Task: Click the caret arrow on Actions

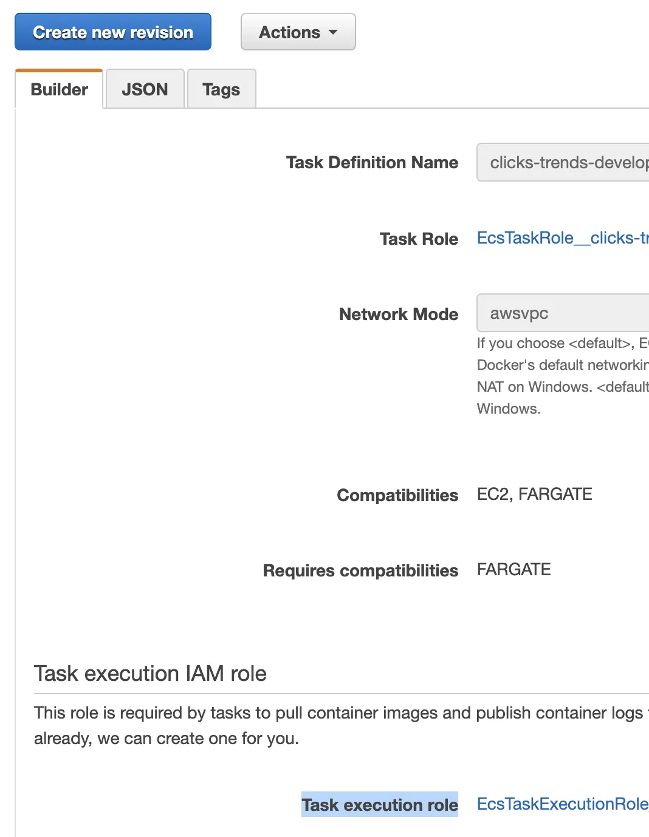Action: coord(333,32)
